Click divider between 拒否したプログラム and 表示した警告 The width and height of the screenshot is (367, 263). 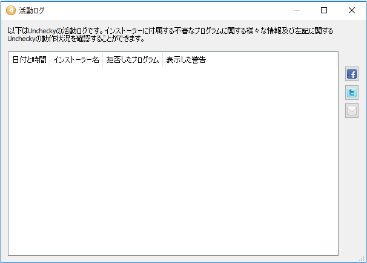(x=163, y=60)
